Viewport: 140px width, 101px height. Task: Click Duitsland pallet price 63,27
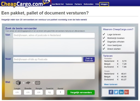tap(124, 80)
